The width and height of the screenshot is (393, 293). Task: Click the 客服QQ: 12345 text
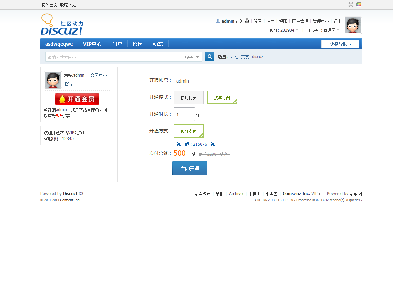59,139
